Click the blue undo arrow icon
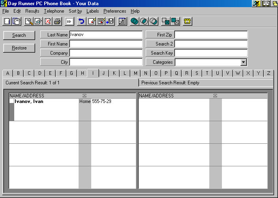 coord(82,21)
